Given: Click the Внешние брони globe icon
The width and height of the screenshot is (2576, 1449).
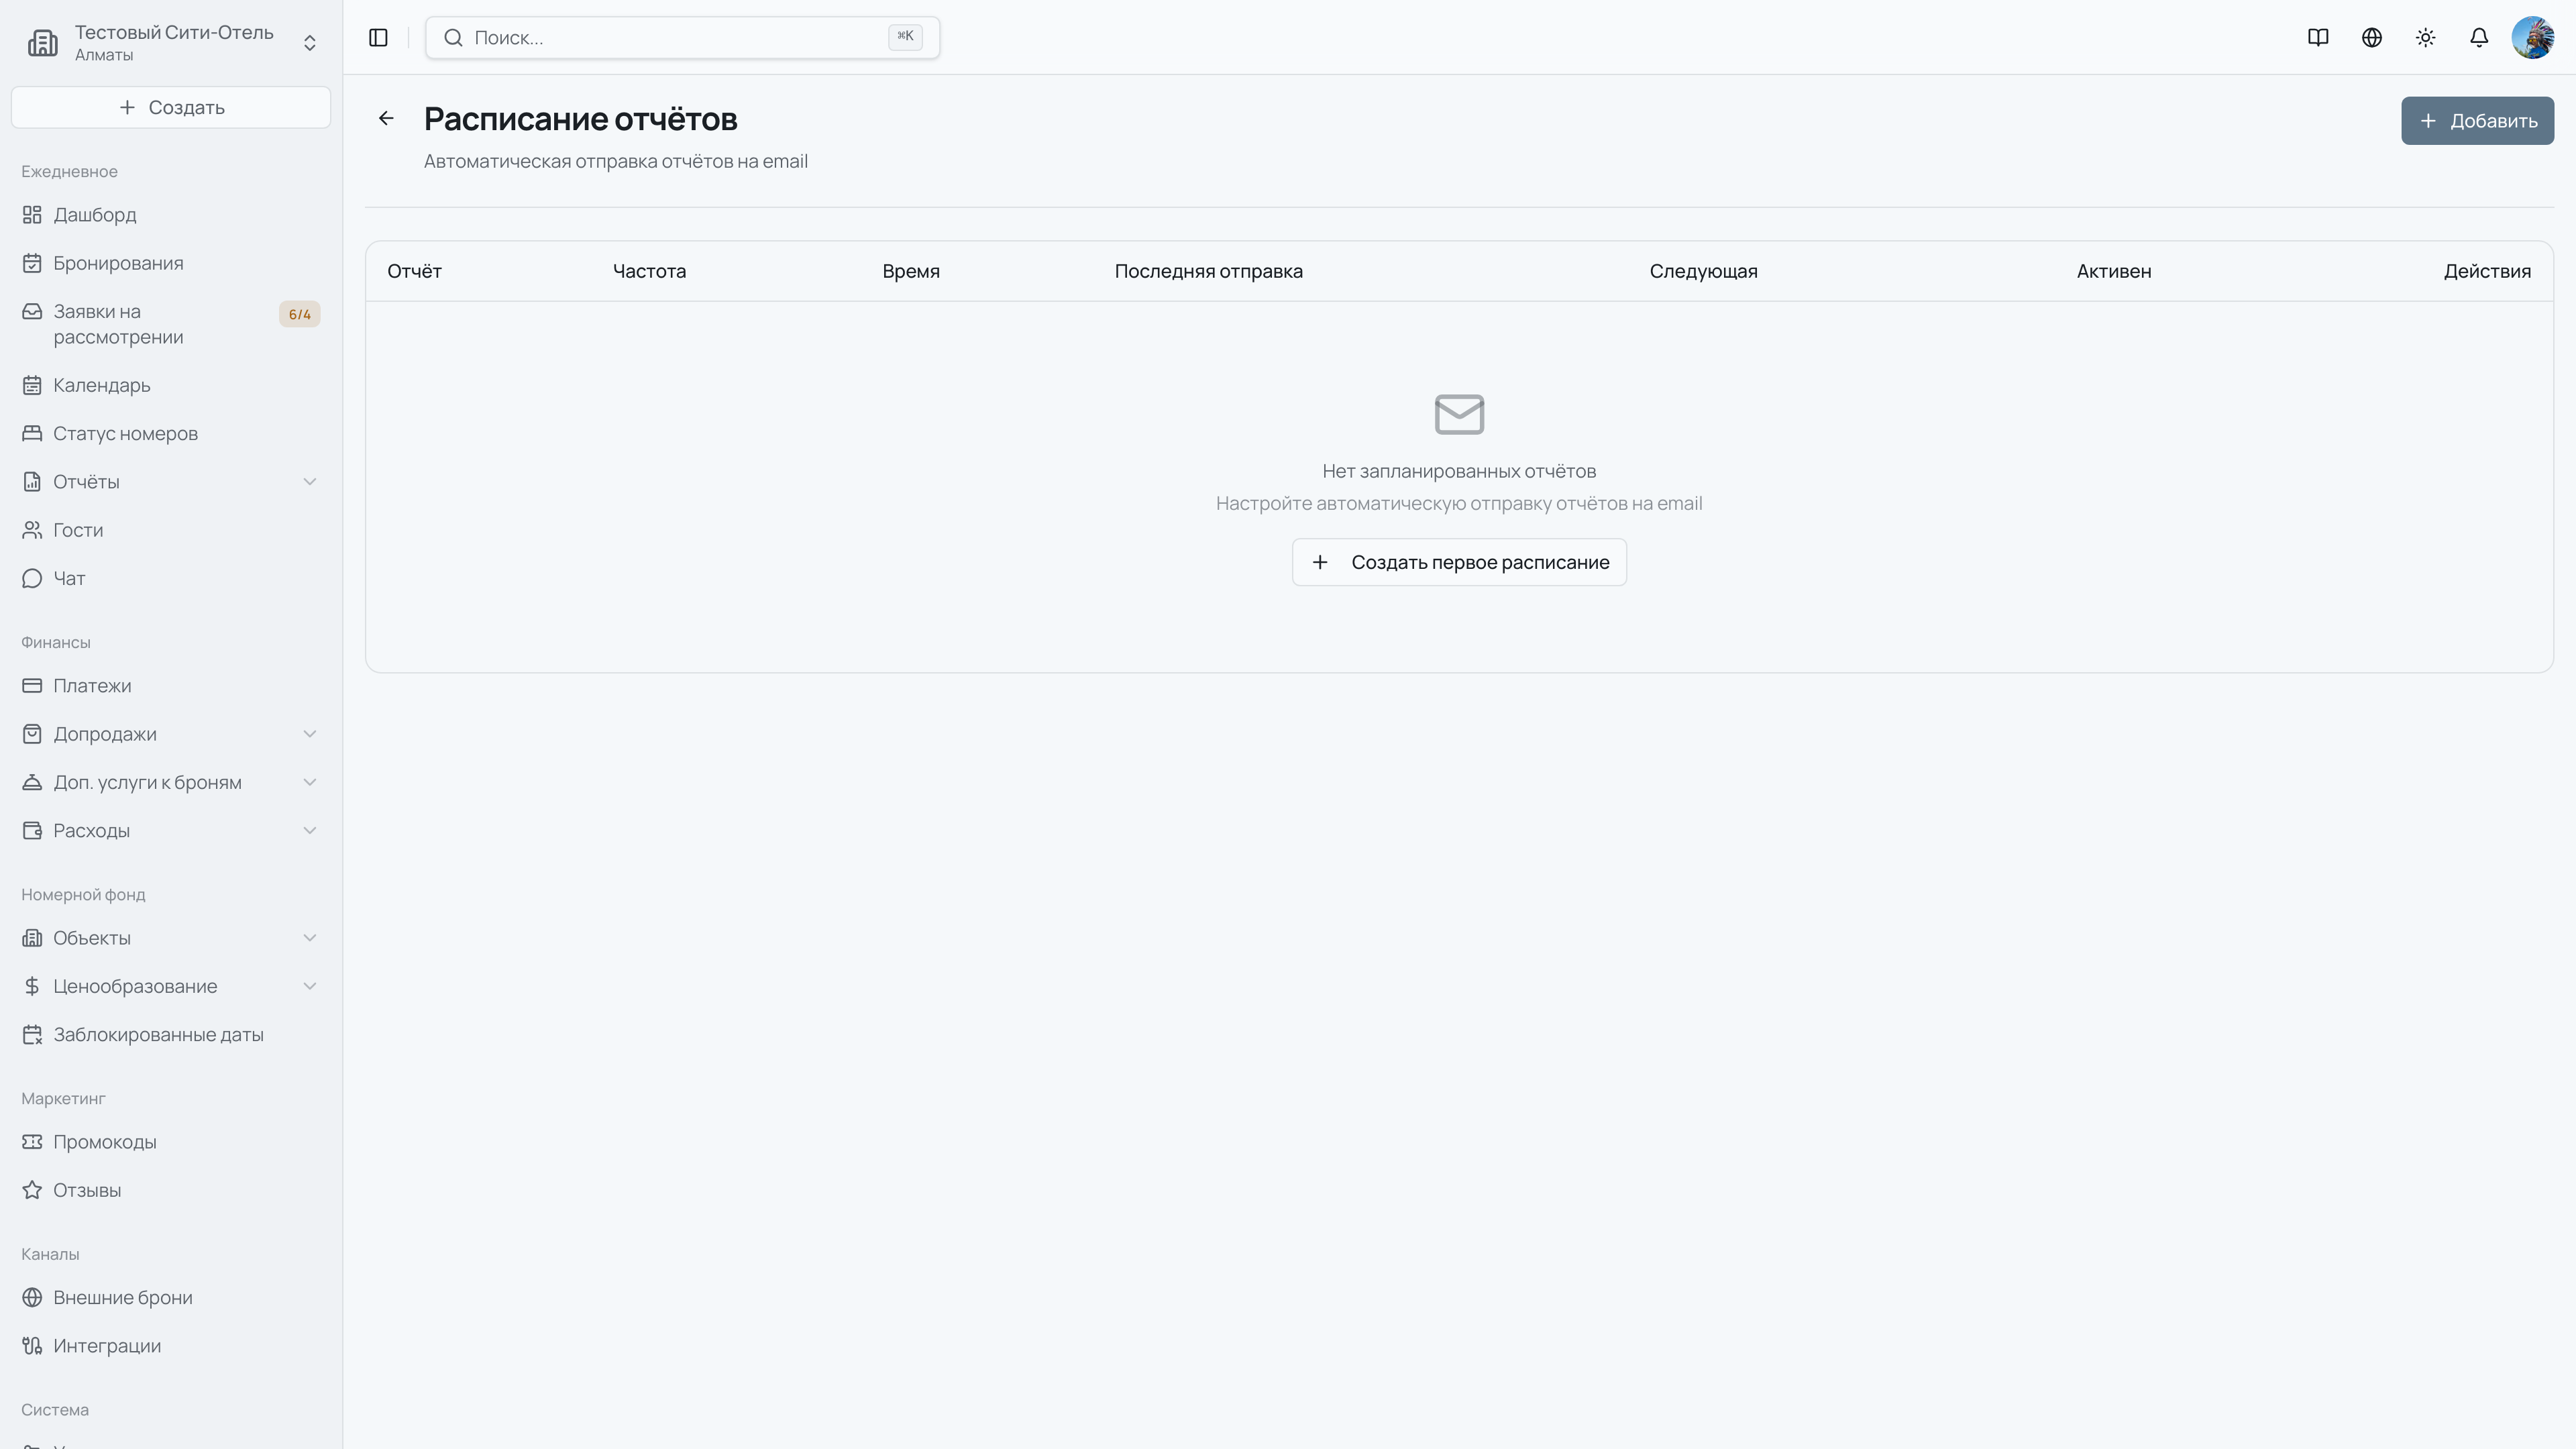Looking at the screenshot, I should 32,1297.
